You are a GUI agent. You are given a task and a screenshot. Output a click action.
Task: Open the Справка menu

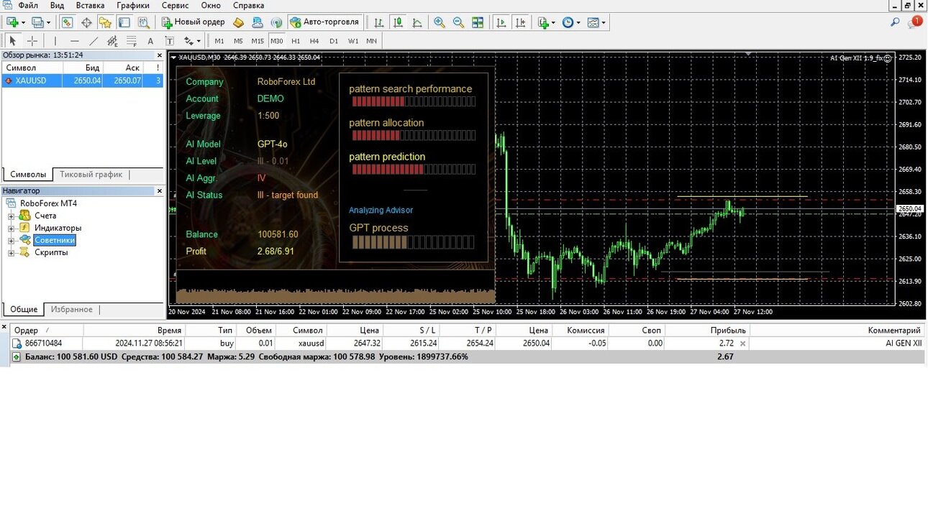(x=249, y=5)
